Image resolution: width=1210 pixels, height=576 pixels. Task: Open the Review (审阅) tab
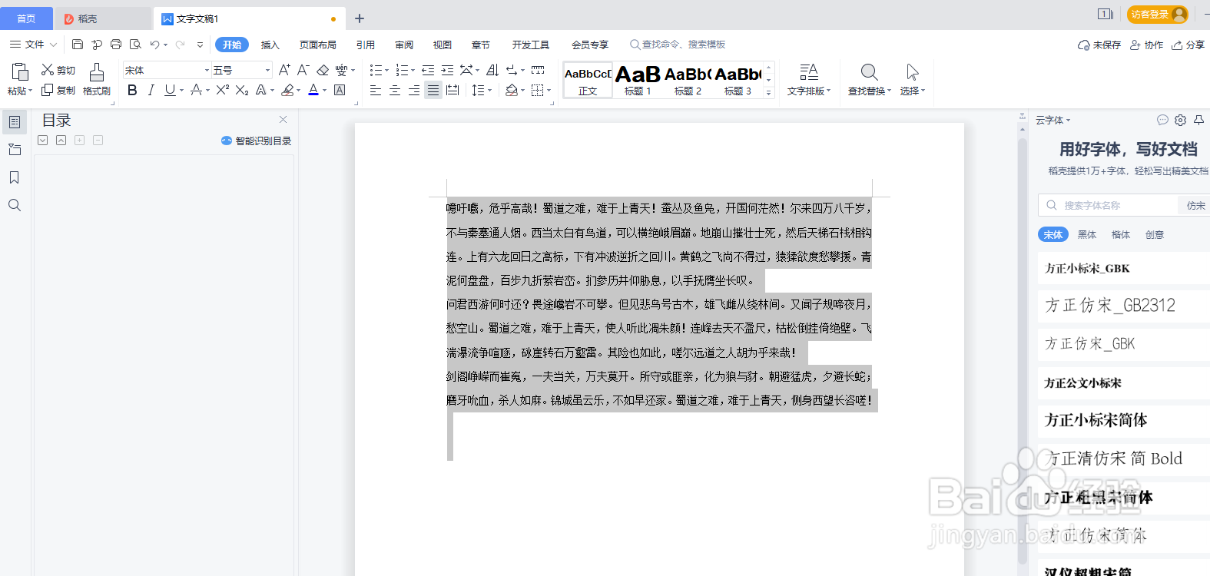(x=404, y=45)
